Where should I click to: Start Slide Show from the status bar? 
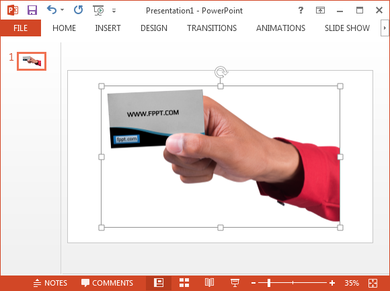pyautogui.click(x=235, y=283)
